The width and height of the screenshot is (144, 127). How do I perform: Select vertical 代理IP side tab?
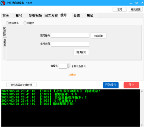(x=5, y=42)
